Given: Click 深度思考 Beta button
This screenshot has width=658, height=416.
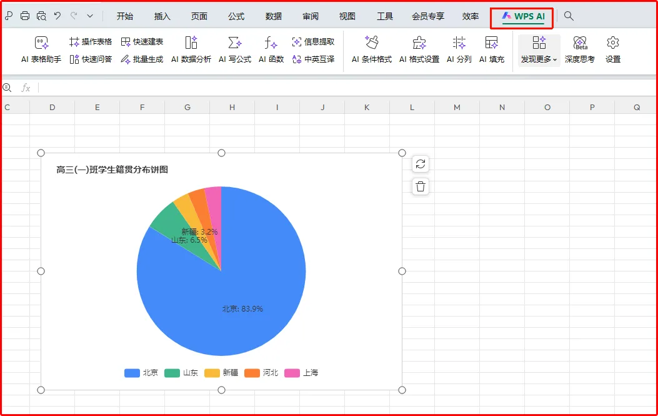Looking at the screenshot, I should point(579,49).
